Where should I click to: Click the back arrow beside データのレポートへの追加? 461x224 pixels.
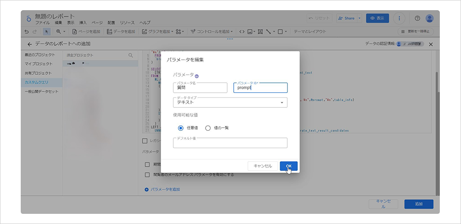29,44
